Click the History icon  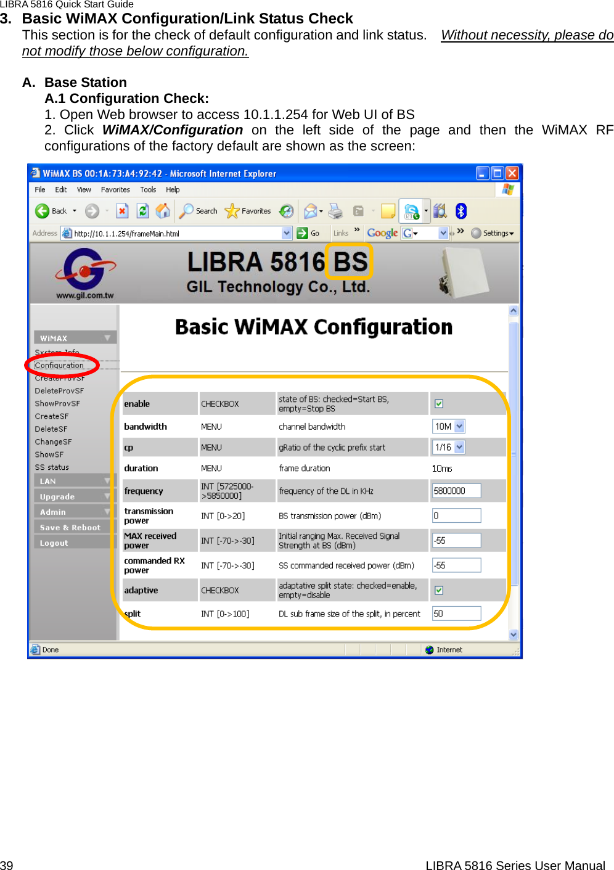click(x=286, y=211)
